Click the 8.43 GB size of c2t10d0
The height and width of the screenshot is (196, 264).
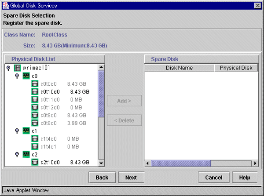pyautogui.click(x=80, y=162)
